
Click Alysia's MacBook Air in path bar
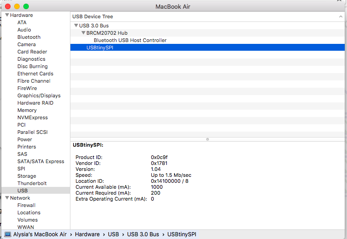pos(40,234)
